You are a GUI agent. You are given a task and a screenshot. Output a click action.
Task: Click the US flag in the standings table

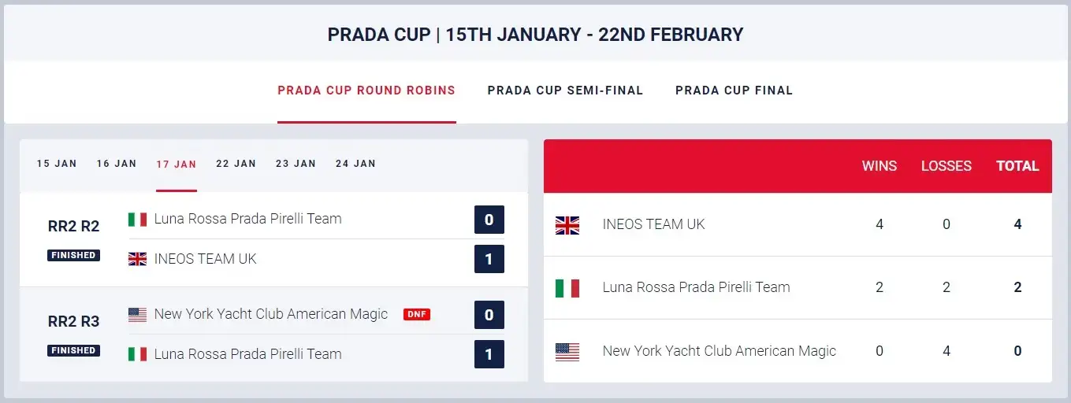pyautogui.click(x=567, y=352)
